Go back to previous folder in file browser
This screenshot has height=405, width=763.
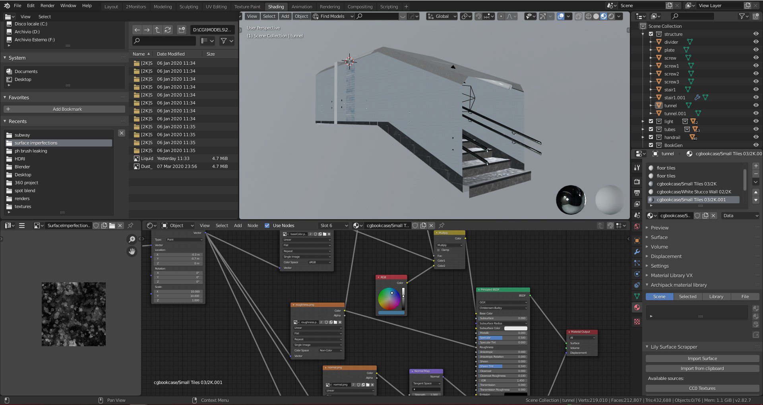[137, 30]
